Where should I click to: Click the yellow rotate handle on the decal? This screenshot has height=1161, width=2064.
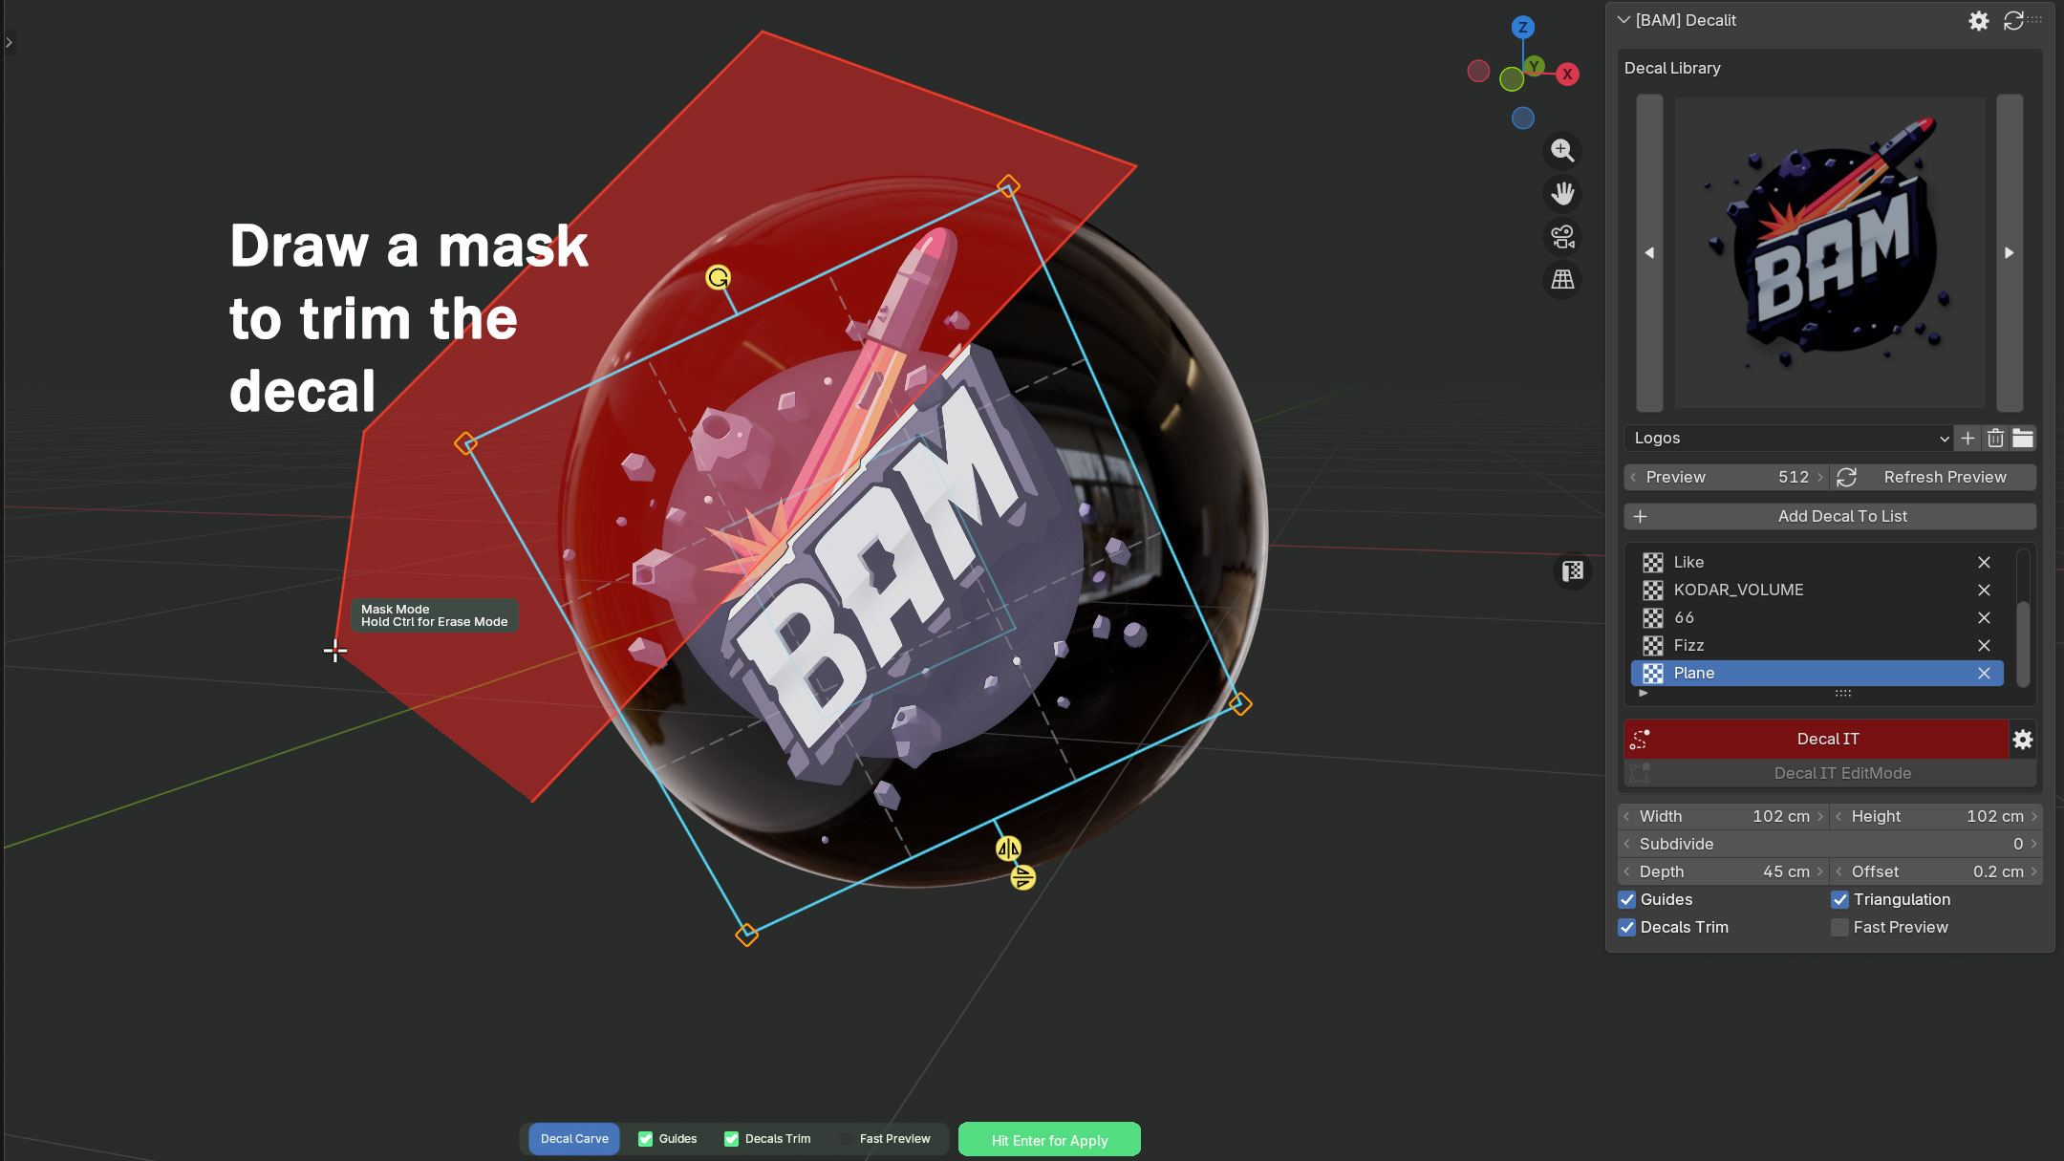[718, 277]
